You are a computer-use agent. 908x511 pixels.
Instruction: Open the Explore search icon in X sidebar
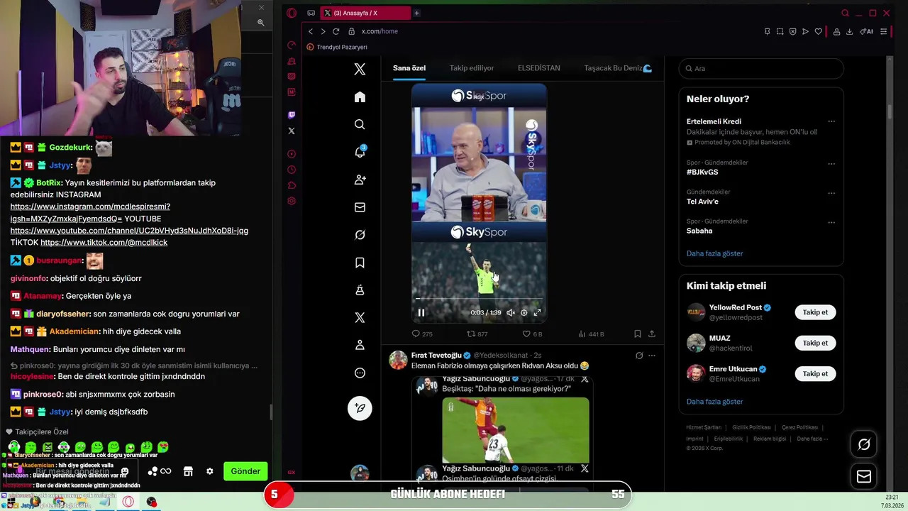pyautogui.click(x=360, y=124)
